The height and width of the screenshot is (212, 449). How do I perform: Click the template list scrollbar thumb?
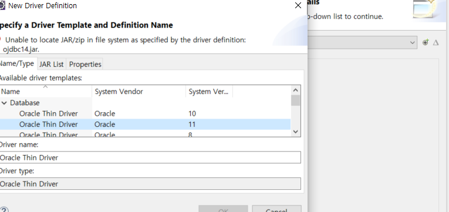[296, 100]
